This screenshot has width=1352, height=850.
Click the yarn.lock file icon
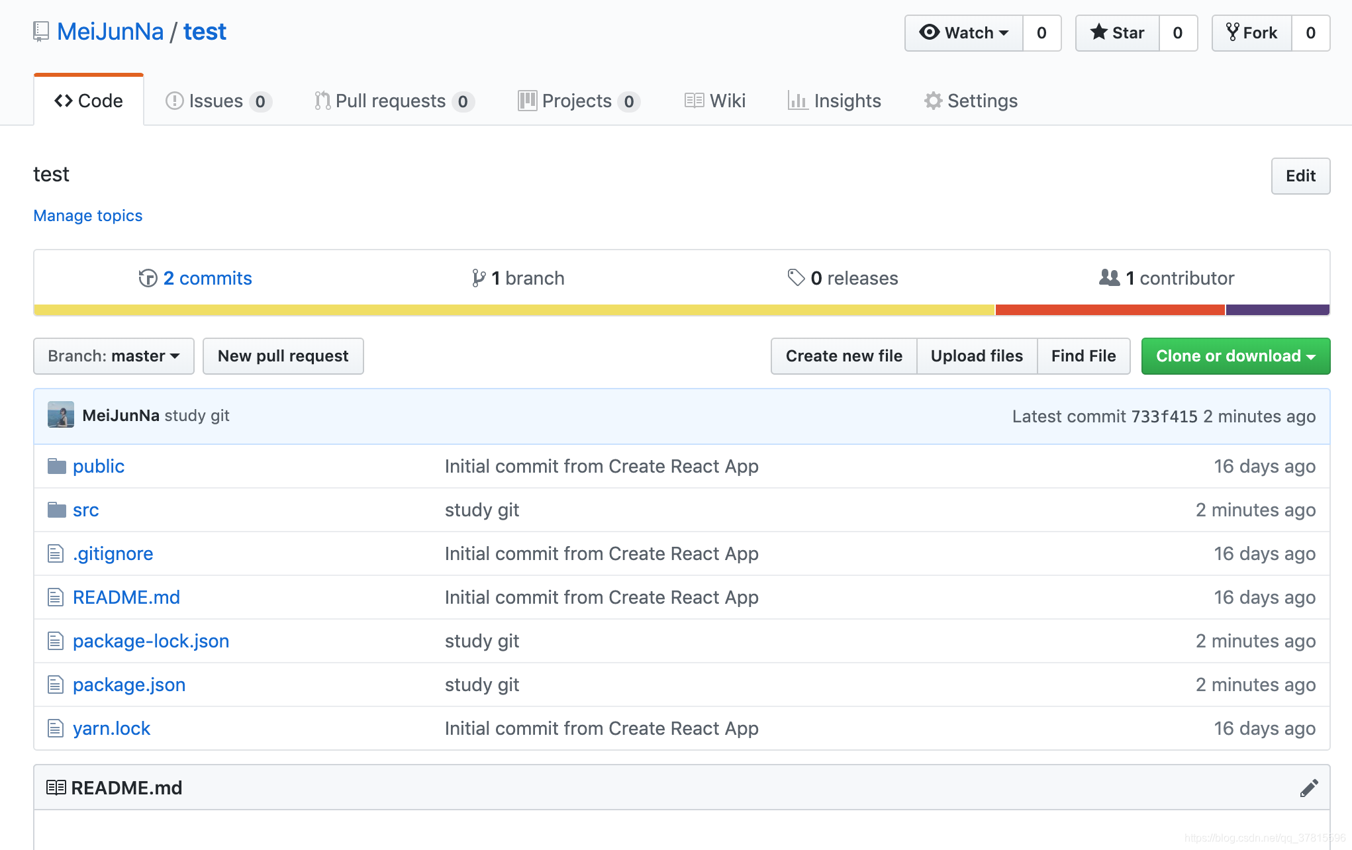[56, 728]
